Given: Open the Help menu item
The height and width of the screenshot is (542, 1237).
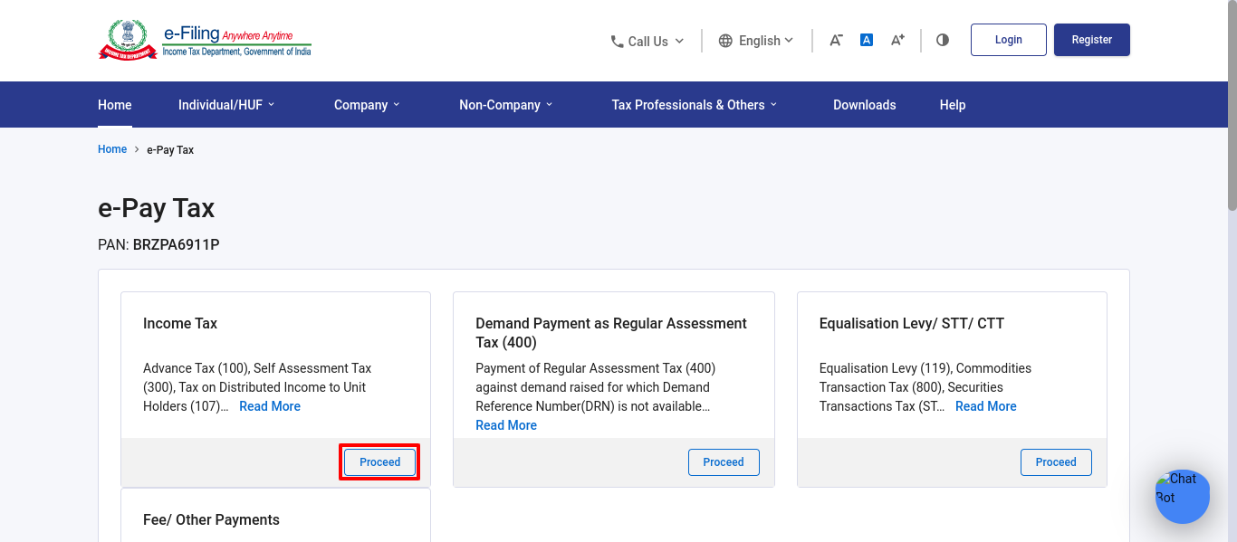Looking at the screenshot, I should point(953,105).
